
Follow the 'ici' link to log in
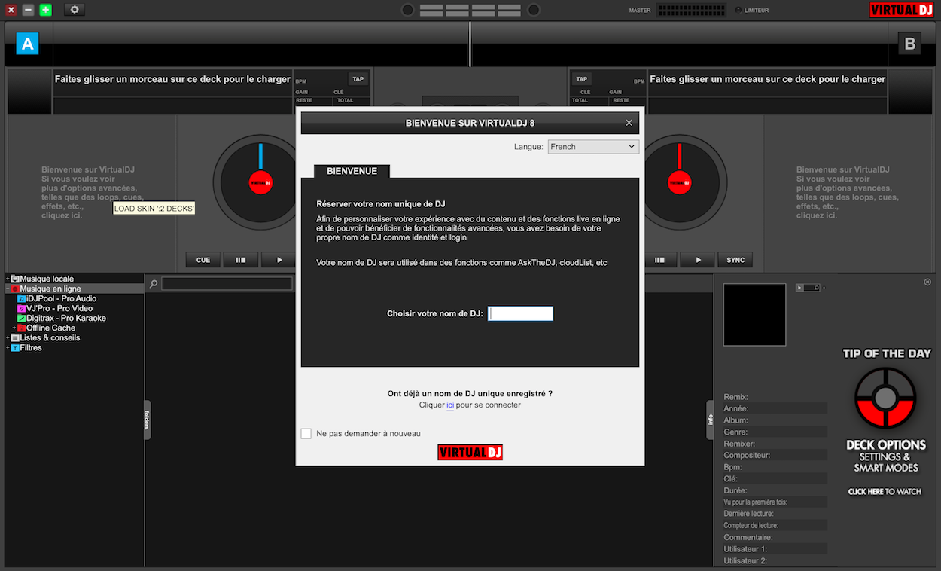tap(450, 405)
